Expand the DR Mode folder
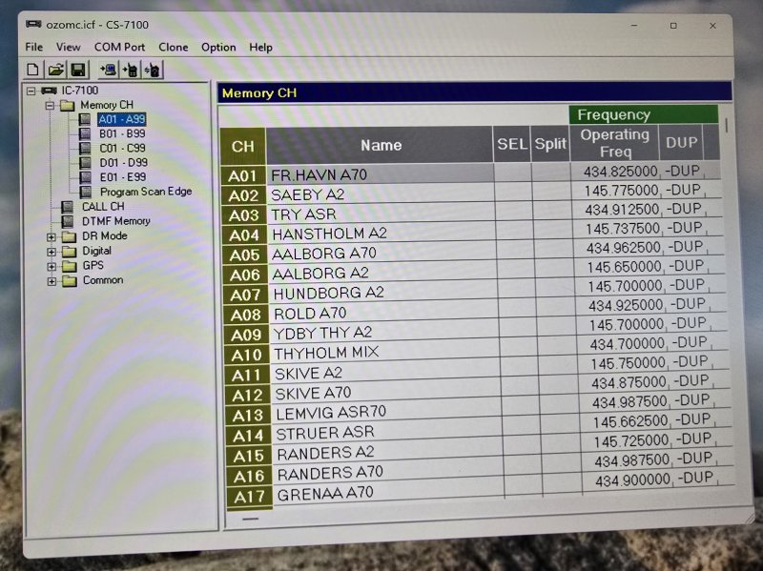This screenshot has width=763, height=571. (x=52, y=236)
